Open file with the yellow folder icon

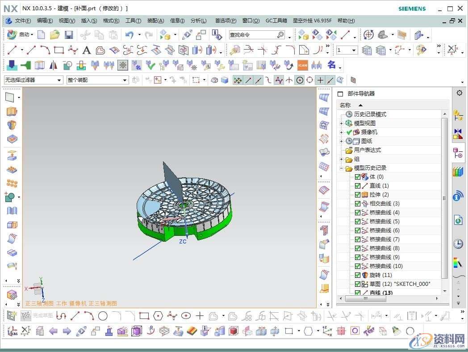tap(54, 35)
